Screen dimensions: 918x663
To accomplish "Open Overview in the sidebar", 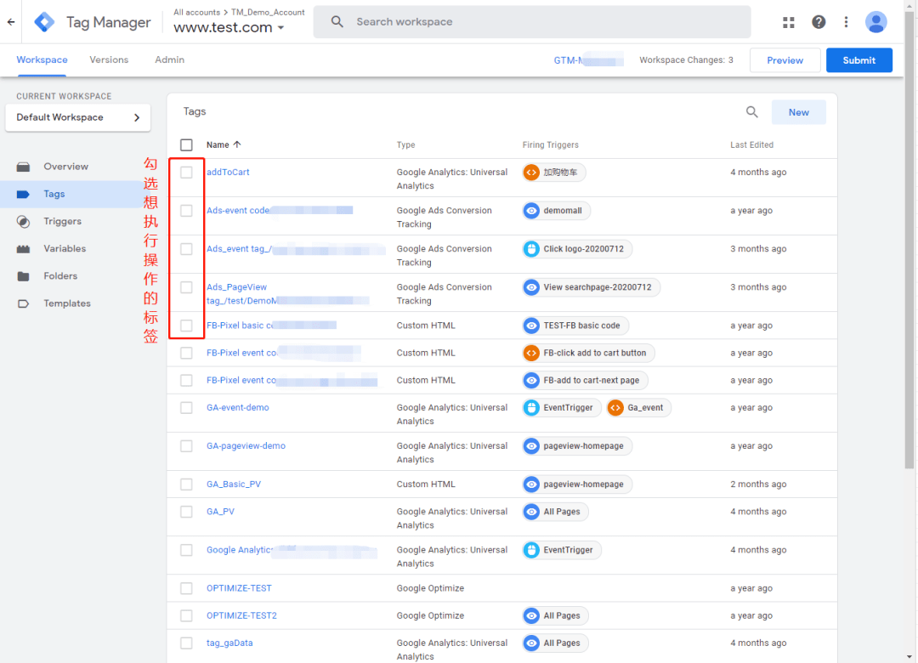I will (66, 167).
